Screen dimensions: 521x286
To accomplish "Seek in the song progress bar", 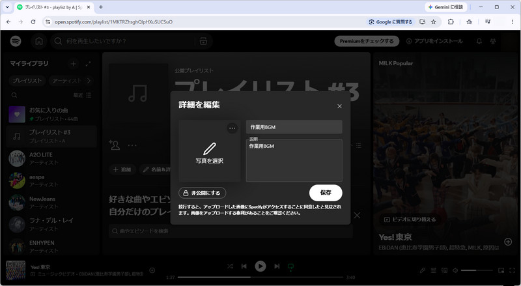I will pyautogui.click(x=260, y=277).
